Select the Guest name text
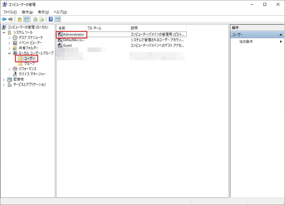This screenshot has width=285, height=205. pyautogui.click(x=67, y=46)
